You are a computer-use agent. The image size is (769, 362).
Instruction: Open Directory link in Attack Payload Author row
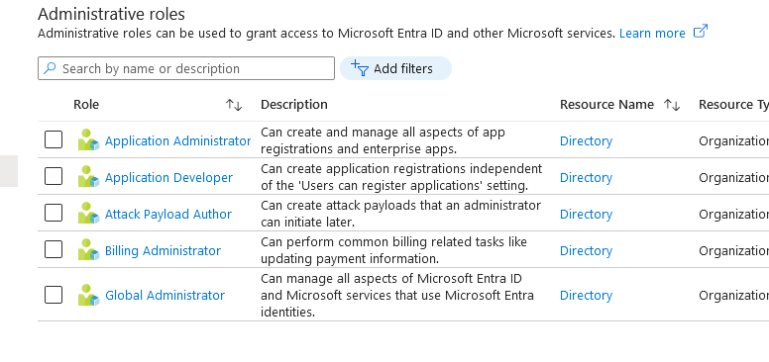pyautogui.click(x=586, y=215)
